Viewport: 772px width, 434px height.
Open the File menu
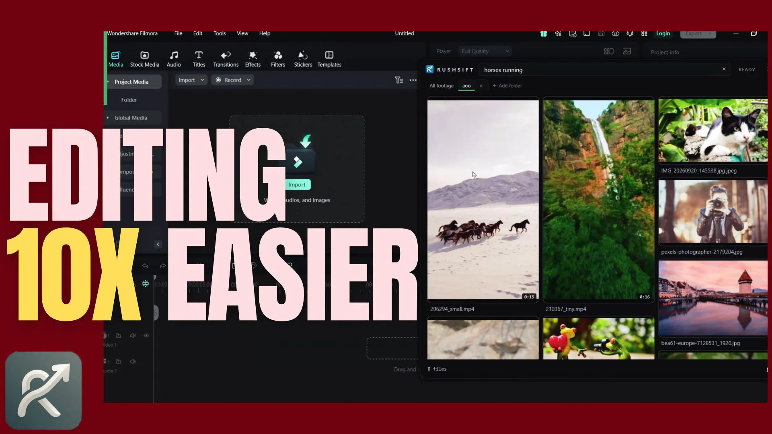178,33
